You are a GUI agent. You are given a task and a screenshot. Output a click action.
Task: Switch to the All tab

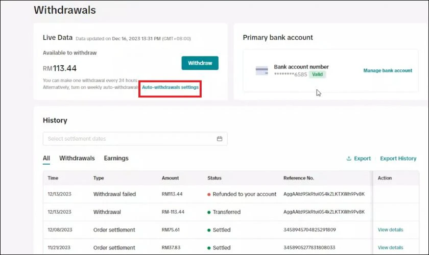[46, 158]
